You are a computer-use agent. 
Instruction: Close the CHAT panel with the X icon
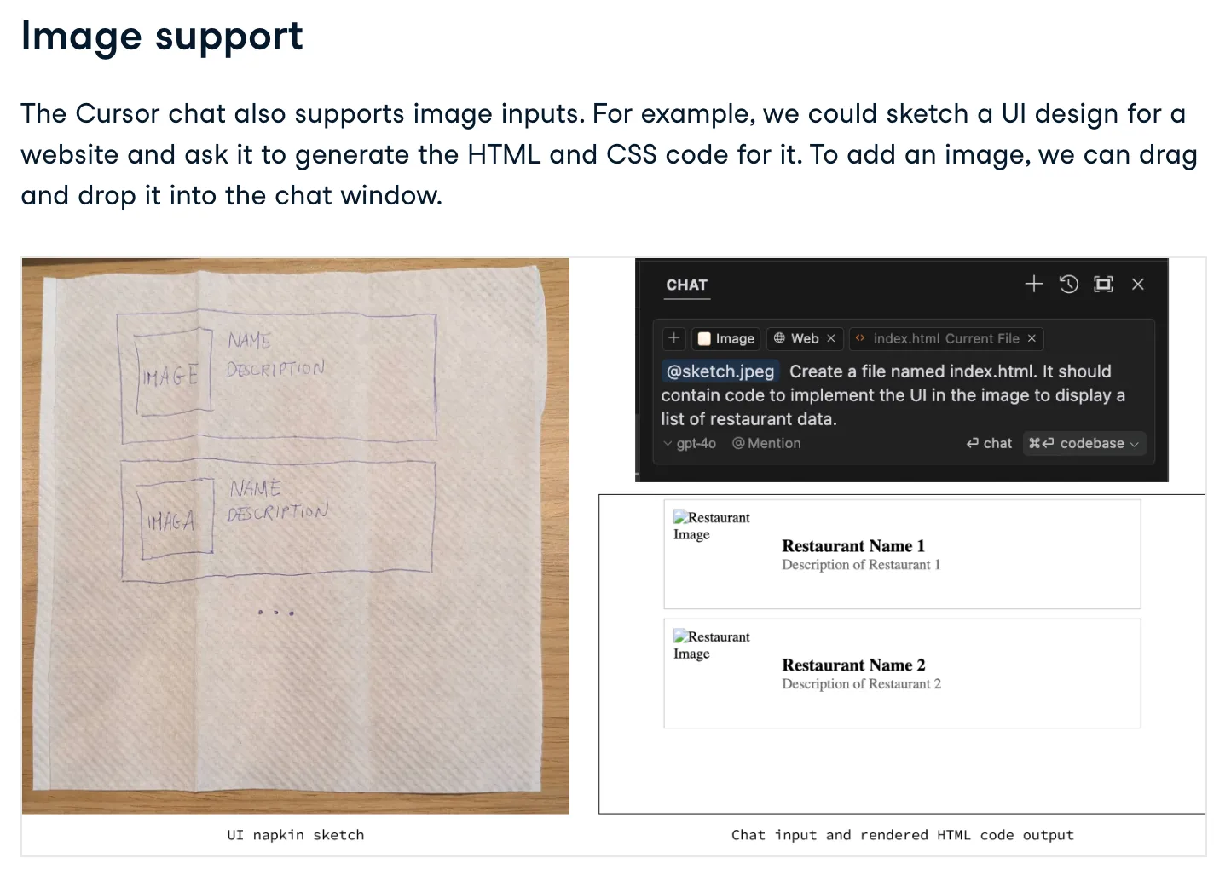[1137, 284]
